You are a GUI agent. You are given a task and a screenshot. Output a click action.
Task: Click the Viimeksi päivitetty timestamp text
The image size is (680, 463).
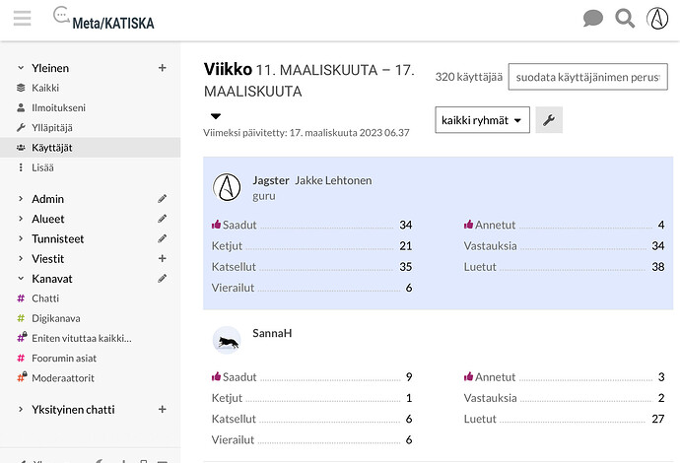point(306,133)
